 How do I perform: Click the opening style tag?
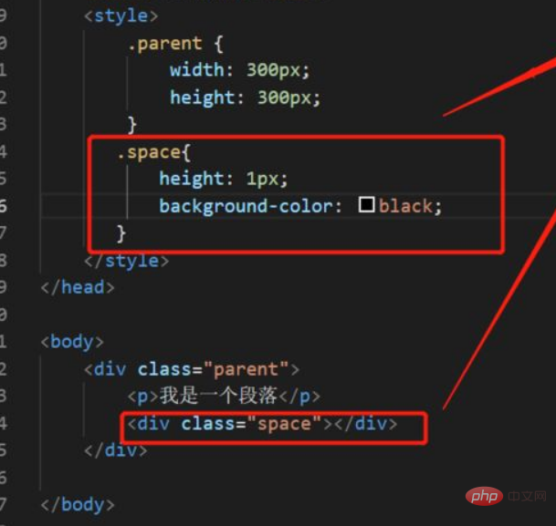121,15
